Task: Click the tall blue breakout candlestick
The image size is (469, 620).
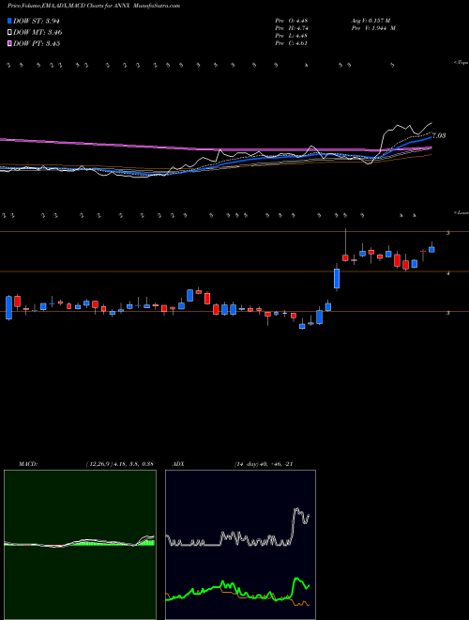Action: [337, 278]
